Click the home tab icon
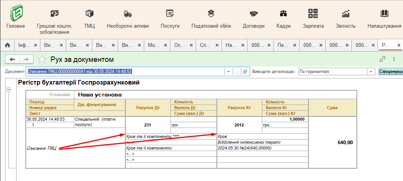This screenshot has height=181, width=403. (x=7, y=45)
